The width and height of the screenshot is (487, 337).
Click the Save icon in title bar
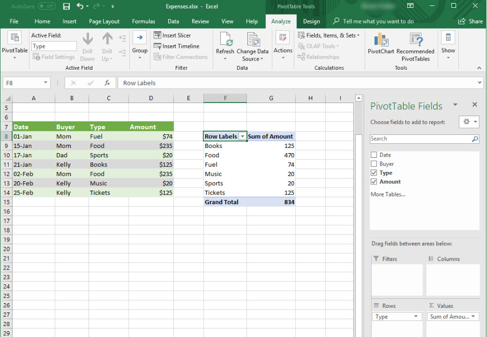tap(66, 6)
